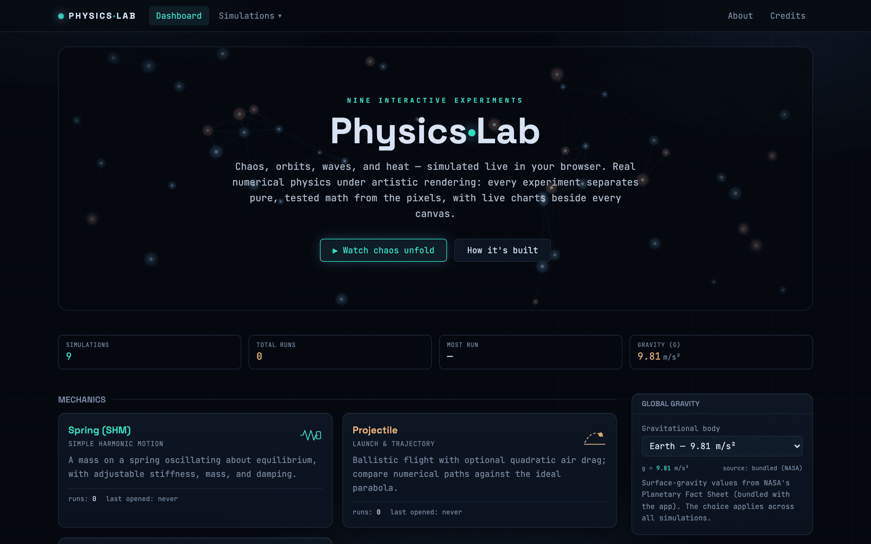The width and height of the screenshot is (871, 544).
Task: Click 'LAUNCH & TRAJECTORY' subtitle
Action: [394, 444]
